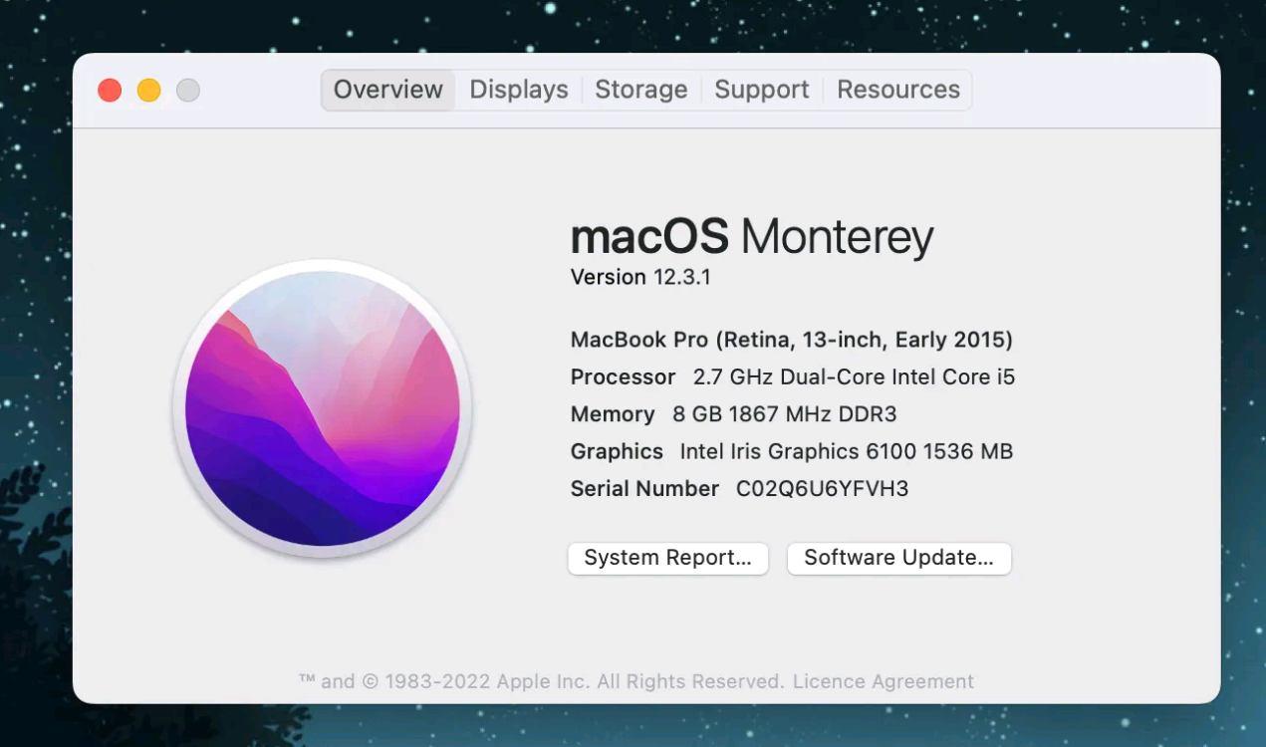Screen dimensions: 1266x747
Task: Open the Displays tab
Action: [x=518, y=90]
